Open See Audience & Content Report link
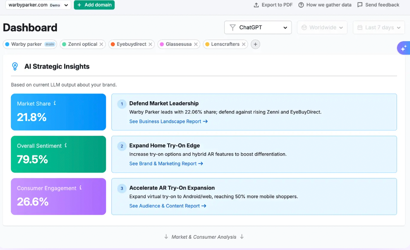 (x=167, y=206)
